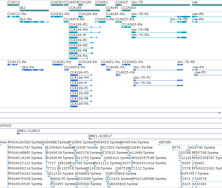Select the csw gene
The image size is (222, 188).
207,5
